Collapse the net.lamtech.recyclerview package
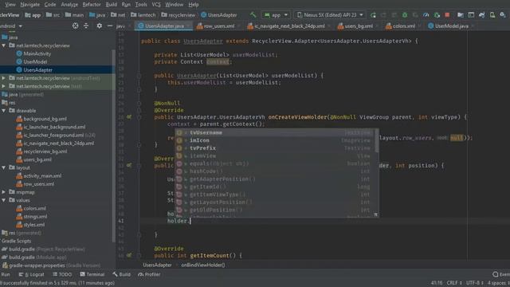This screenshot has height=287, width=510. click(3, 45)
